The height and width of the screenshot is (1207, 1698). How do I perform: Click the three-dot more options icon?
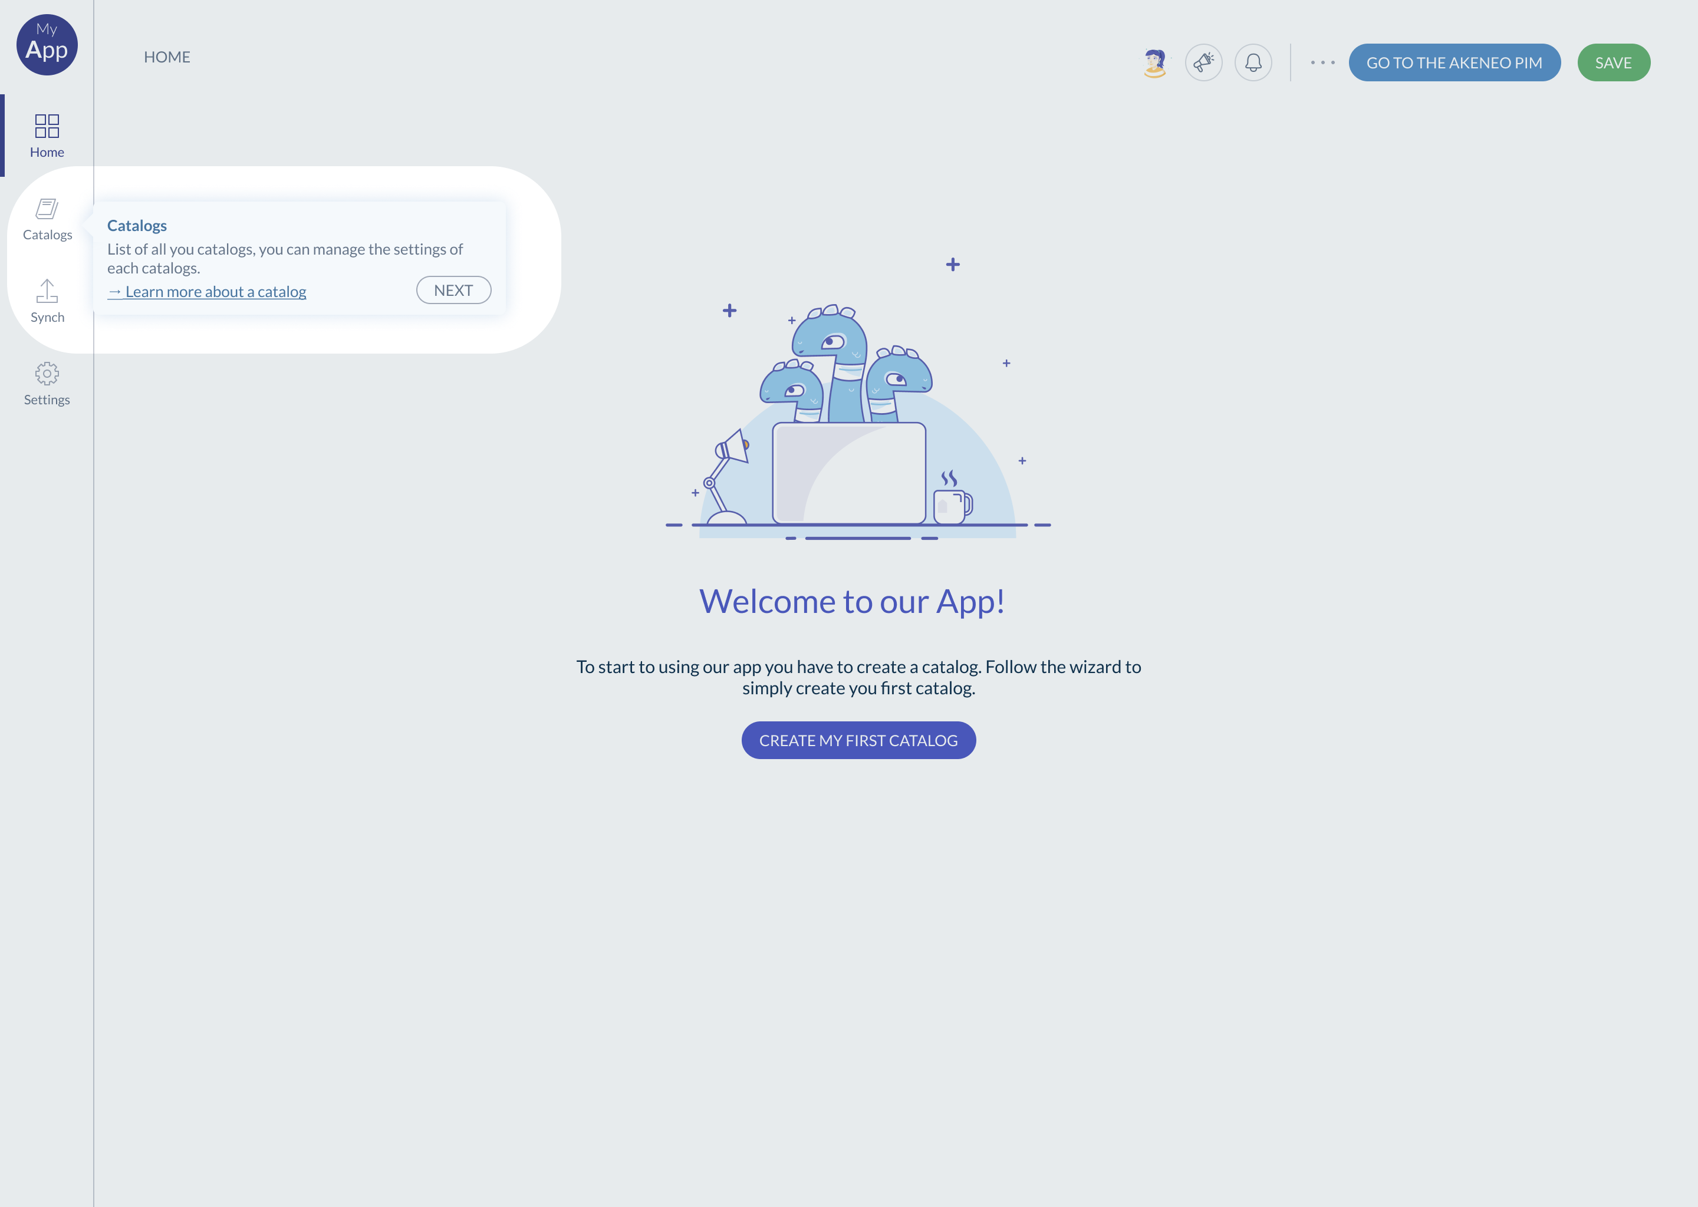pos(1322,61)
